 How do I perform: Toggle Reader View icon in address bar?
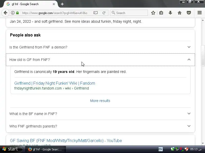click(x=96, y=13)
